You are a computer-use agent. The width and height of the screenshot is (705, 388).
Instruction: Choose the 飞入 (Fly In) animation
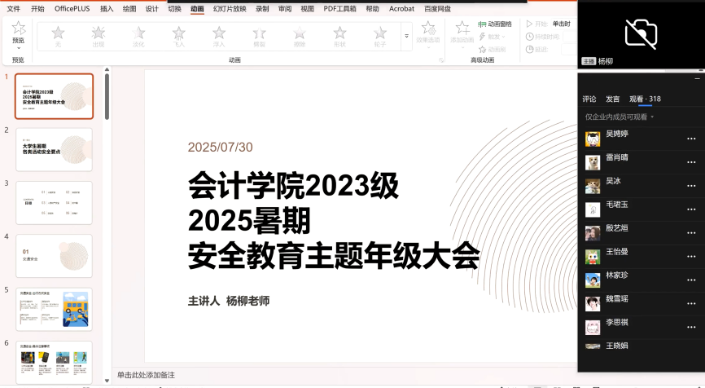tap(178, 34)
